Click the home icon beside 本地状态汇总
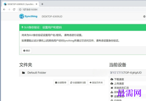This screenshot has height=101, width=146. pyautogui.click(x=112, y=88)
